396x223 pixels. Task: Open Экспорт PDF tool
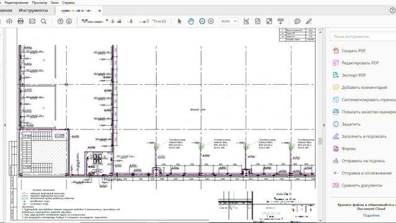(x=353, y=75)
